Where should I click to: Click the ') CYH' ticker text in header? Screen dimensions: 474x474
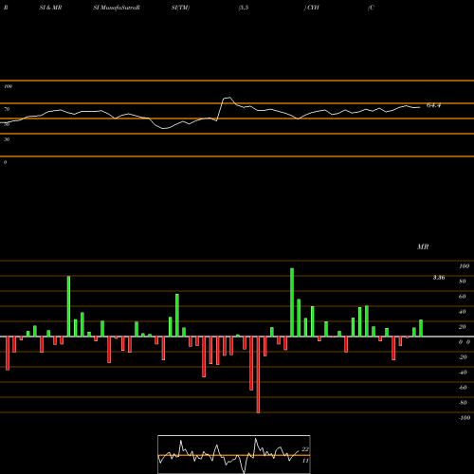point(312,8)
